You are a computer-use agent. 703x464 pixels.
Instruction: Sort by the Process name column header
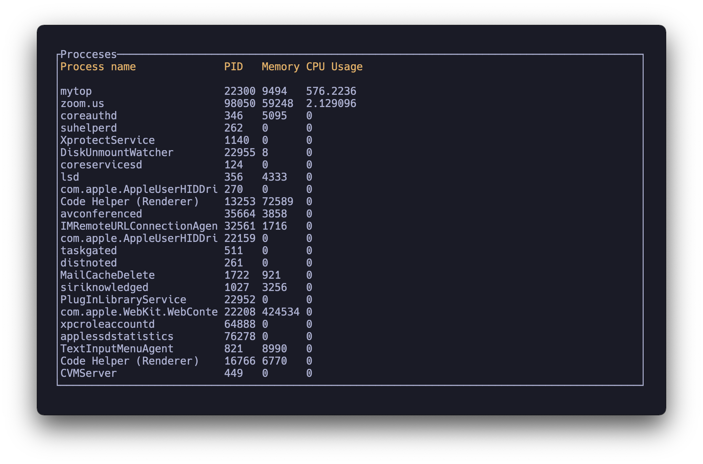pos(98,66)
